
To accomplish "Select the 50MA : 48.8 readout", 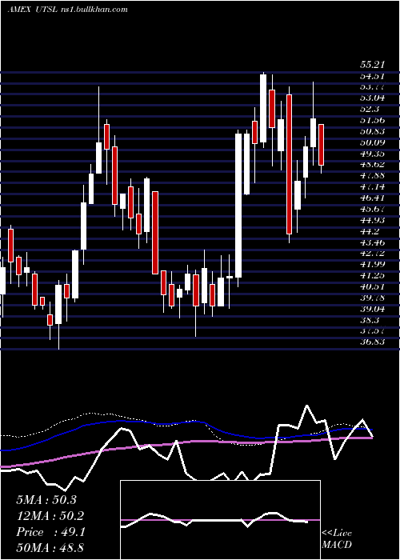I will point(50,547).
